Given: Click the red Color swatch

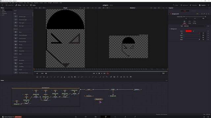Looking at the screenshot, I should (189, 31).
